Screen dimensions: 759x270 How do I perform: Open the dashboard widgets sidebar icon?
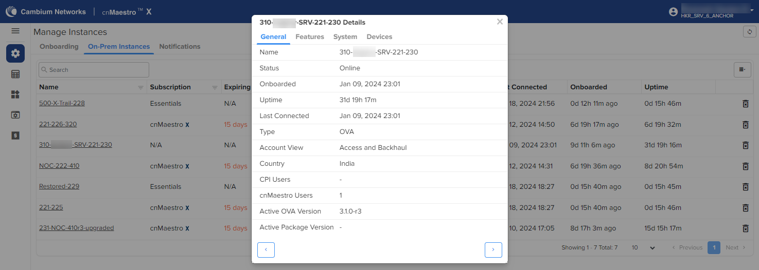click(x=15, y=94)
